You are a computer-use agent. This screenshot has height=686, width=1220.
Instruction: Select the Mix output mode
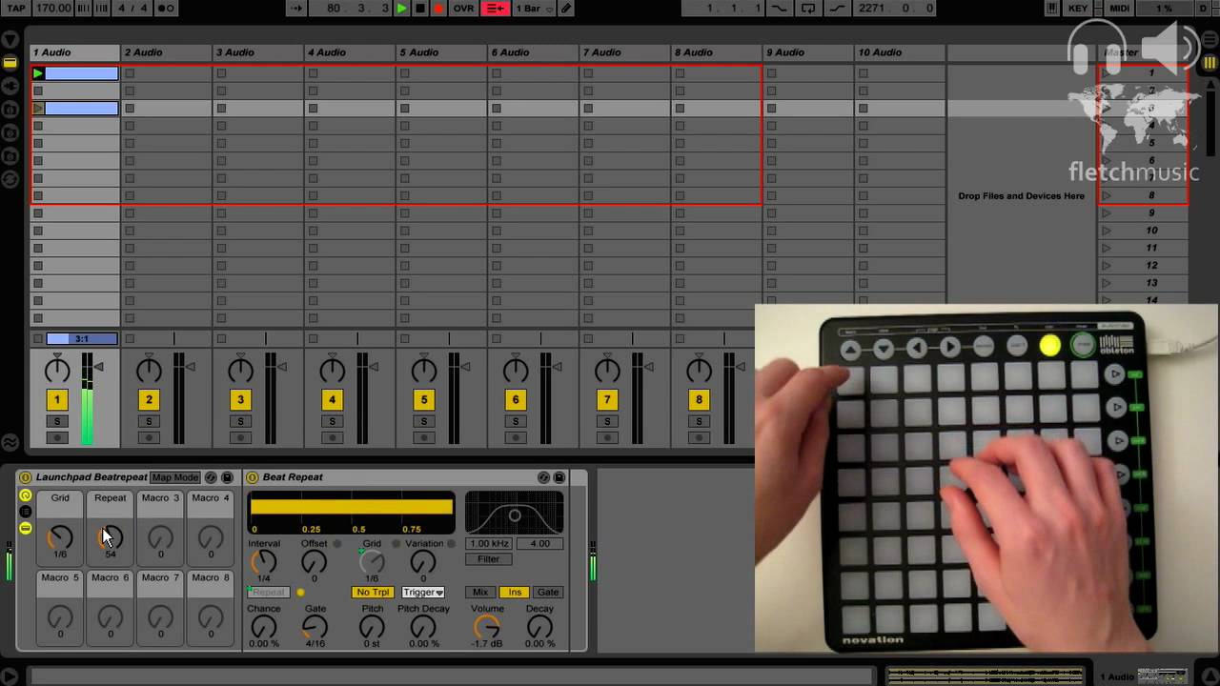tap(480, 593)
